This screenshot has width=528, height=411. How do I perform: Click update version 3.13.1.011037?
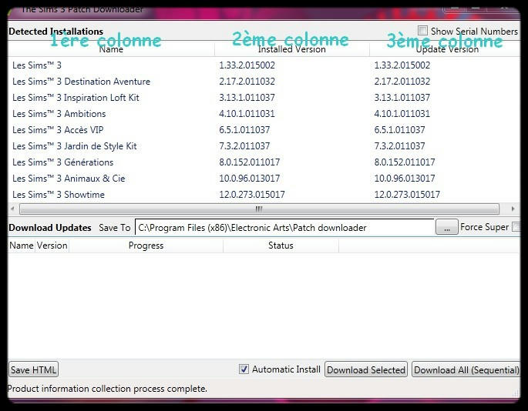click(x=402, y=98)
